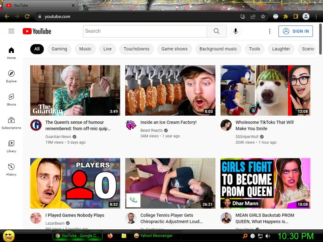Click the magnifier icon in system tray
Image resolution: width=323 pixels, height=242 pixels.
pyautogui.click(x=245, y=236)
